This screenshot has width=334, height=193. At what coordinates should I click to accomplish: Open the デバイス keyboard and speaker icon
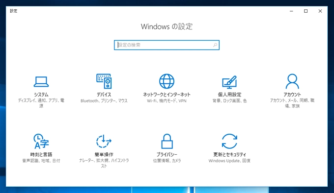(104, 81)
